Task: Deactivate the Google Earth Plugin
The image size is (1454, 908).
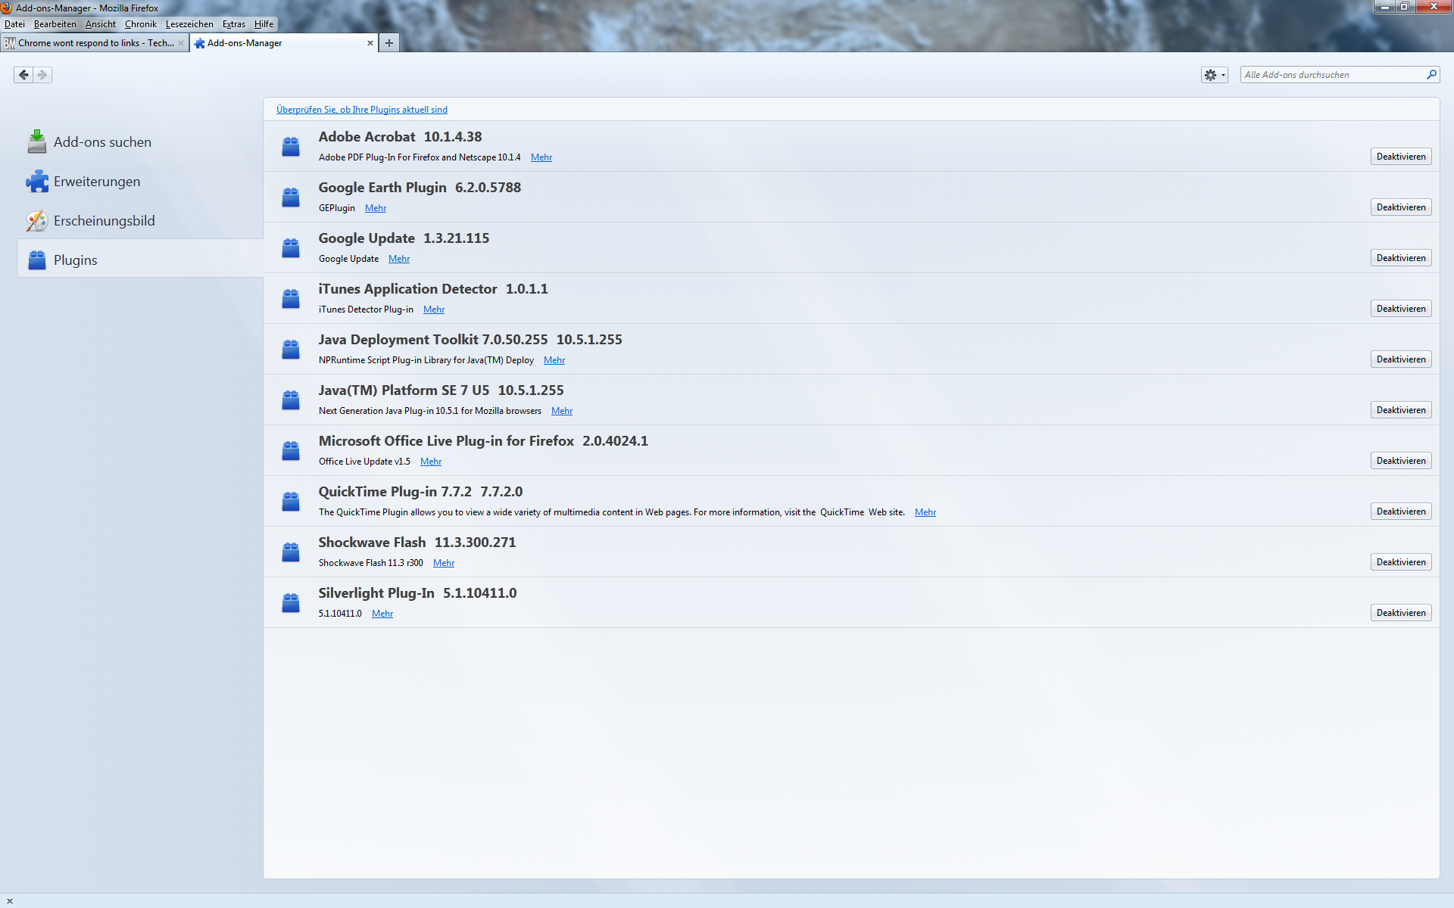Action: [1401, 207]
